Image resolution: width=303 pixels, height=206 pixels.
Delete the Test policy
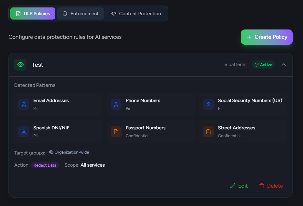point(271,186)
